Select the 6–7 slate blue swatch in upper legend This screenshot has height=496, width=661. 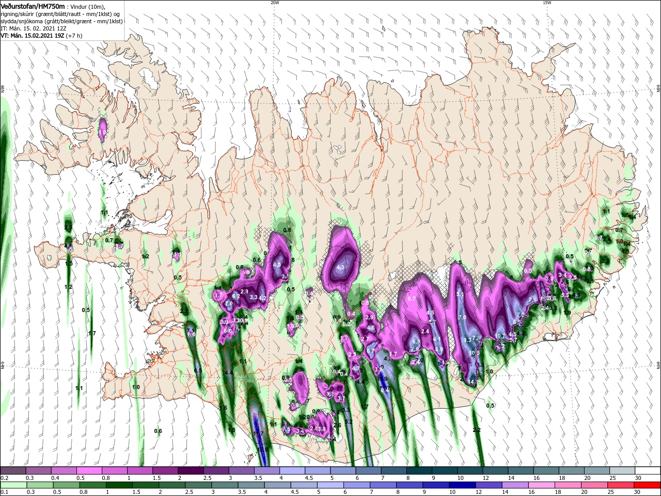pyautogui.click(x=369, y=471)
